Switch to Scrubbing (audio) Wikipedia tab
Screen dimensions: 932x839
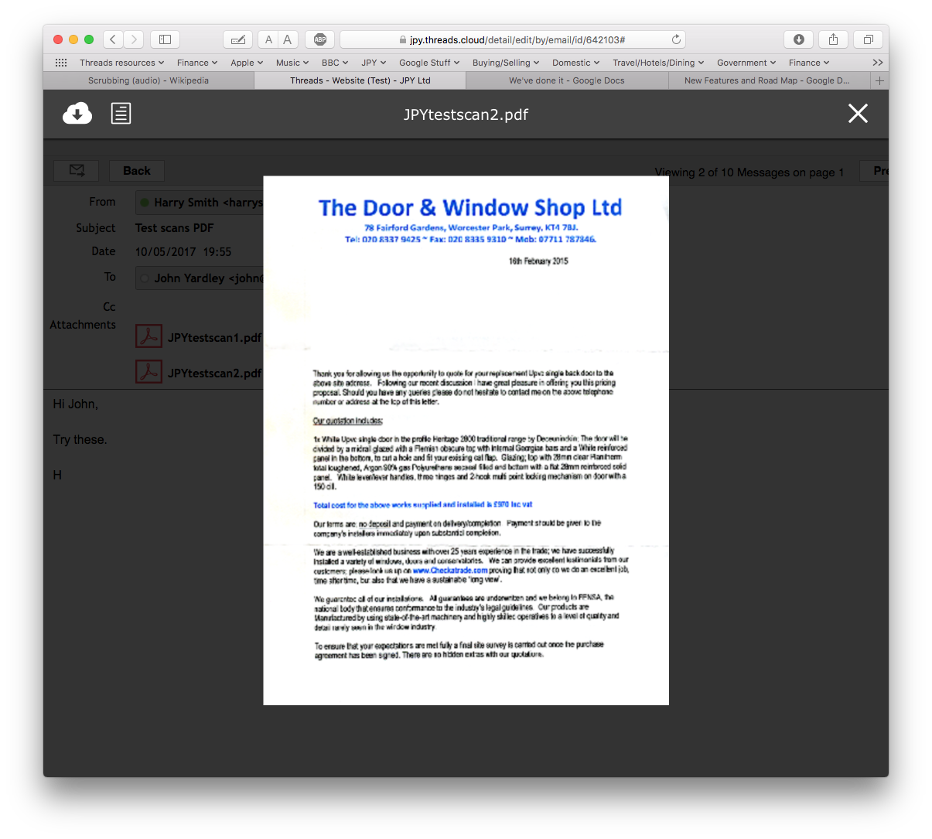149,80
